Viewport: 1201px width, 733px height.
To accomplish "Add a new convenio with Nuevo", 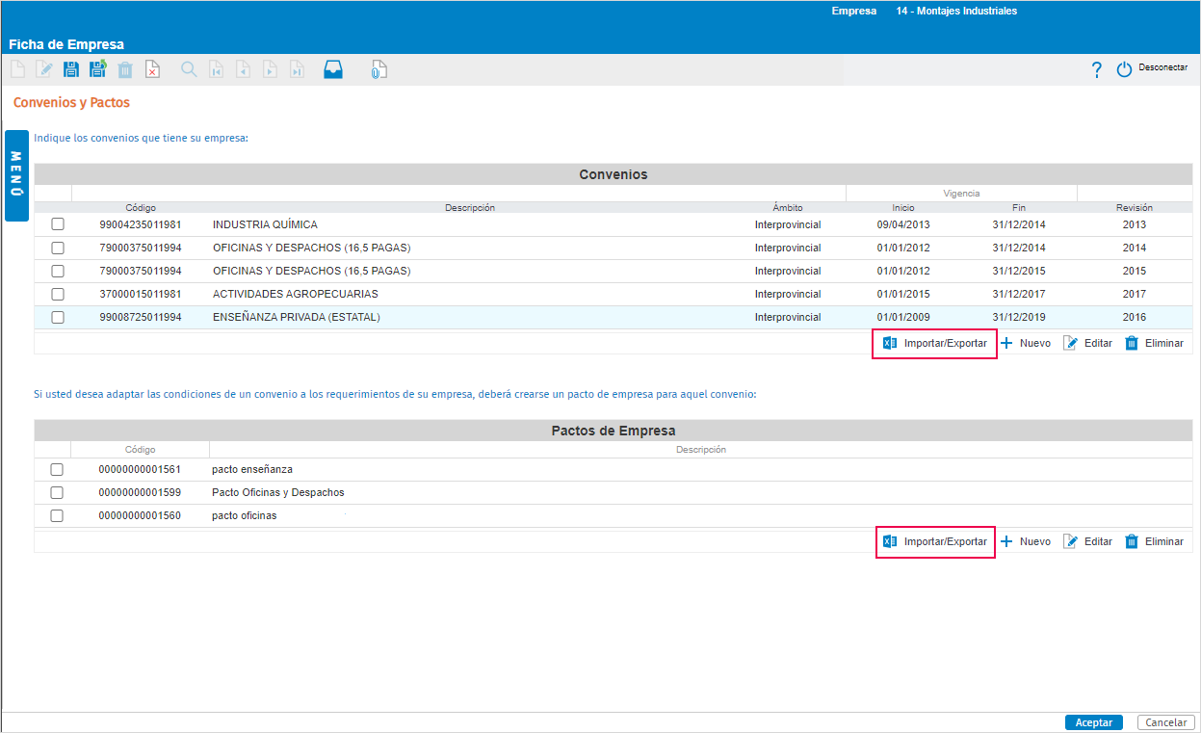I will coord(1026,343).
